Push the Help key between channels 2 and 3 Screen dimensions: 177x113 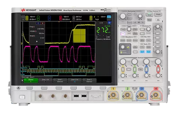(140, 69)
